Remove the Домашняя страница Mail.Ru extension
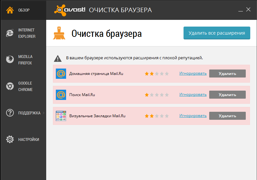This screenshot has width=257, height=180. pos(227,73)
